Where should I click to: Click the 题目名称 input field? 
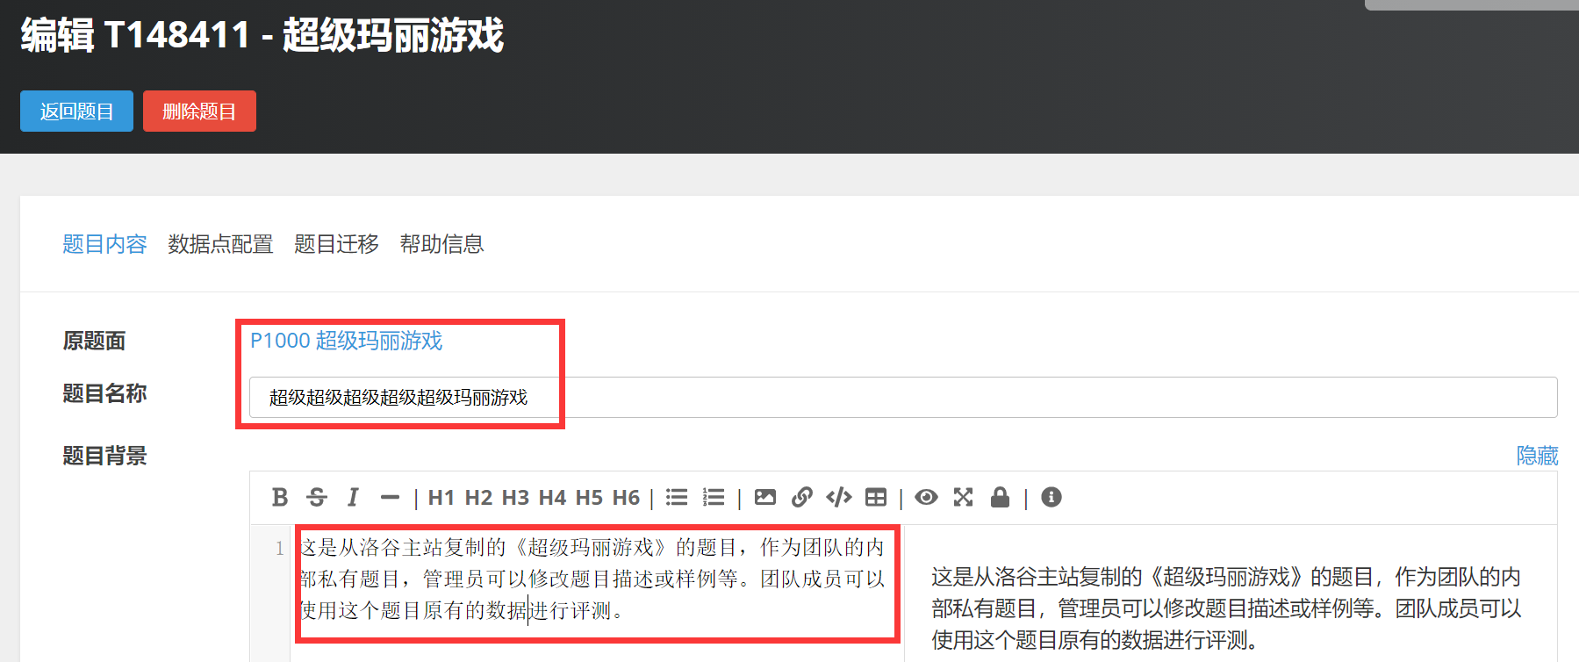point(903,398)
